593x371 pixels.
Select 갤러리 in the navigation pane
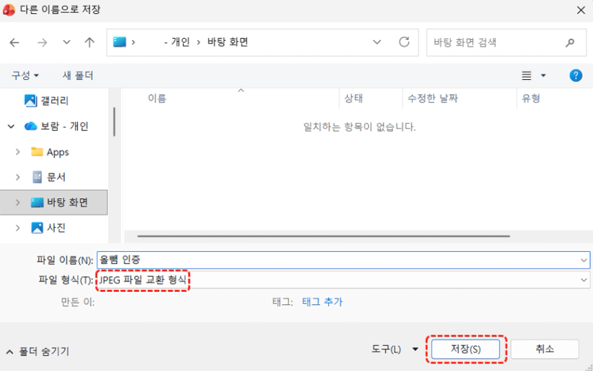coord(55,100)
